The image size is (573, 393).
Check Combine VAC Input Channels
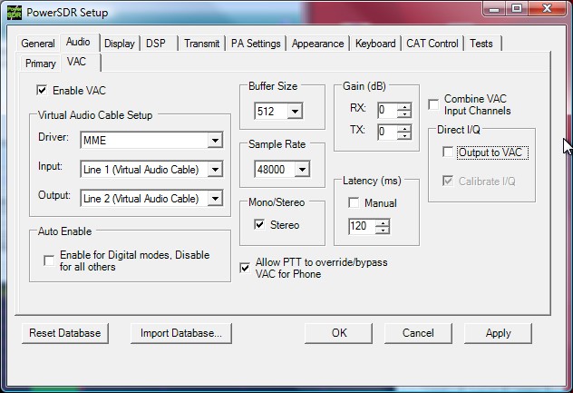tap(433, 104)
